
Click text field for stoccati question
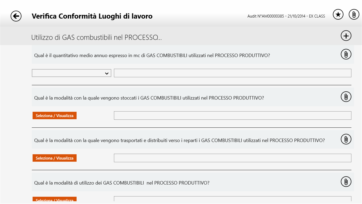[232, 116]
